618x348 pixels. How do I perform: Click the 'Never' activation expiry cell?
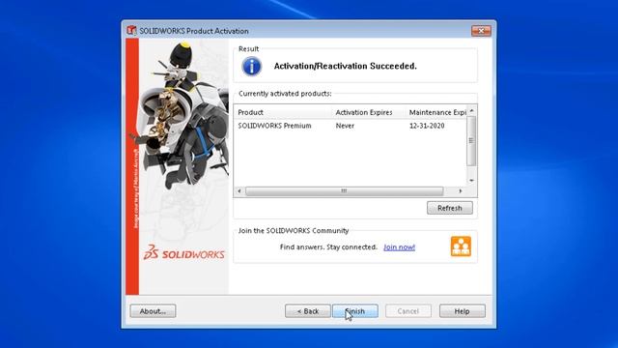[345, 126]
